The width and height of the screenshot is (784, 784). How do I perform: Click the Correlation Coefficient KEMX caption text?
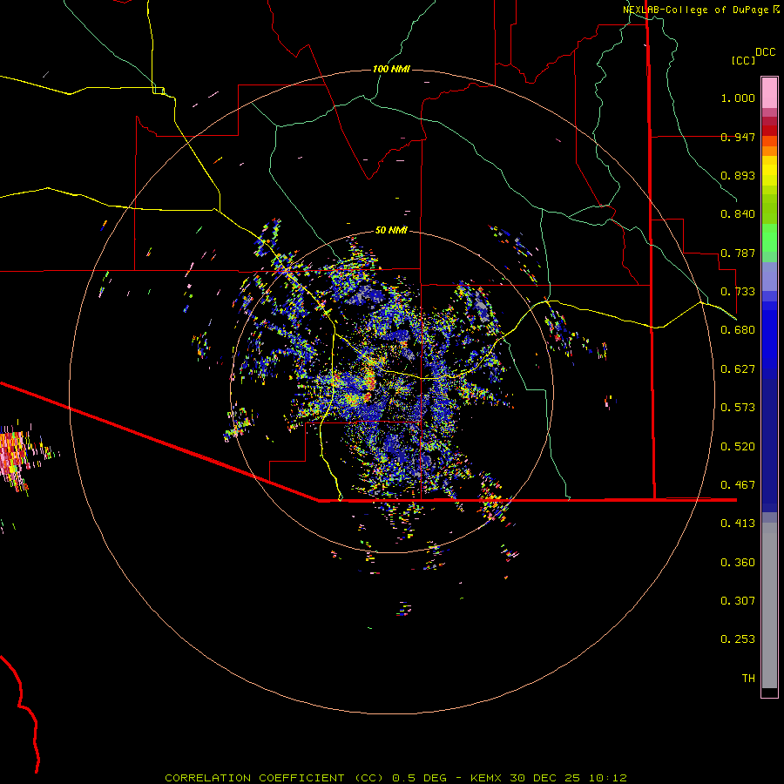395,778
